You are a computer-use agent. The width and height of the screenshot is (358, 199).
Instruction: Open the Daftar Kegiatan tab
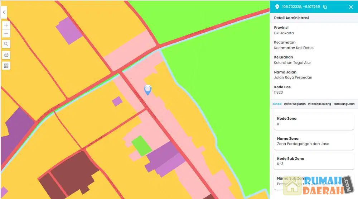295,104
